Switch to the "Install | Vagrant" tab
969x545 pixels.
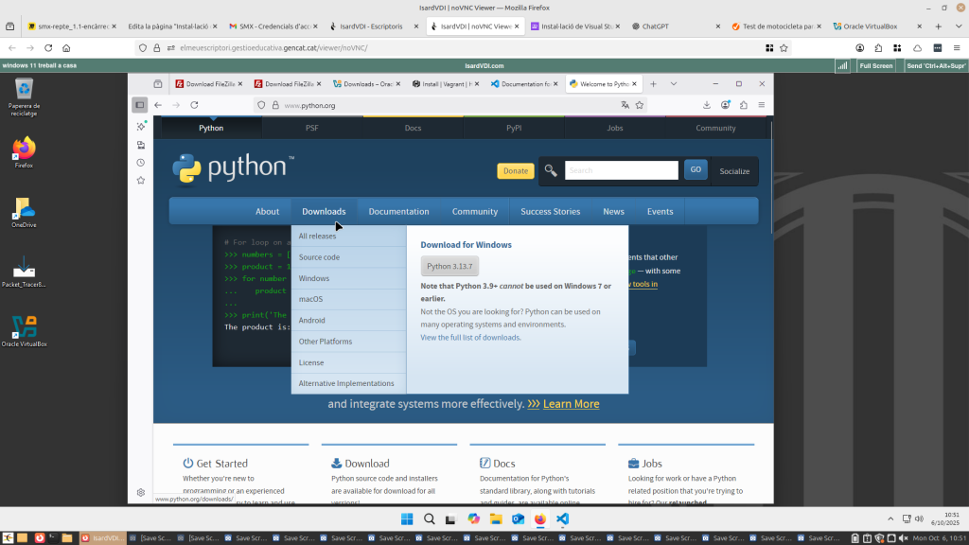click(449, 84)
